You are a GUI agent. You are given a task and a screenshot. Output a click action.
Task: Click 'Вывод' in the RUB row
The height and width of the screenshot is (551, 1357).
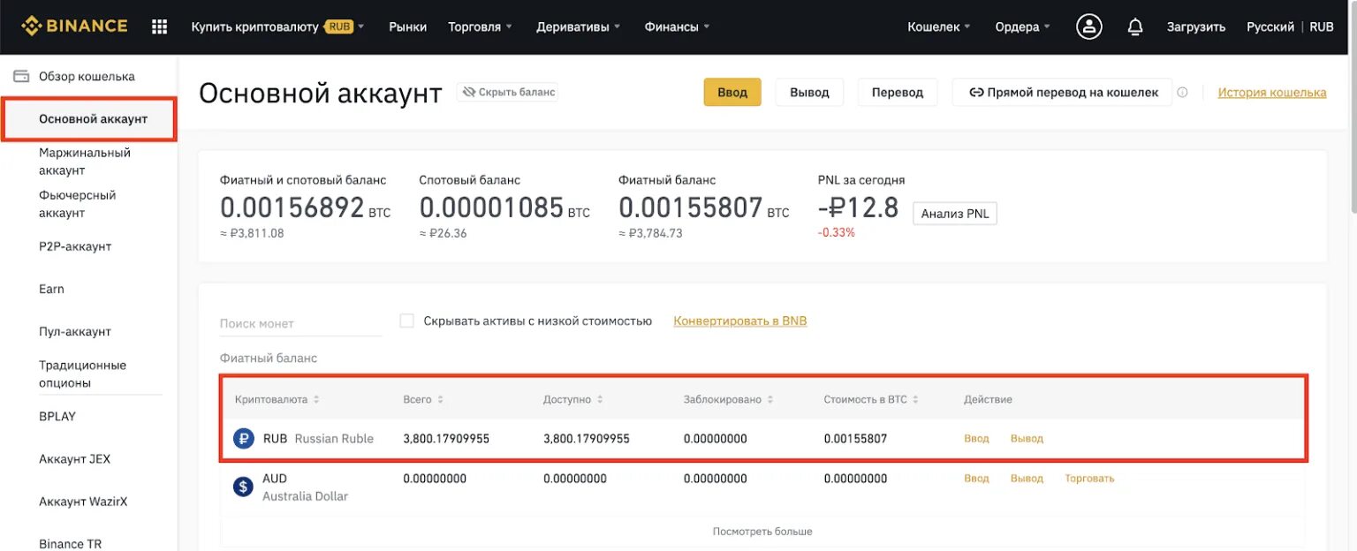pos(1027,438)
